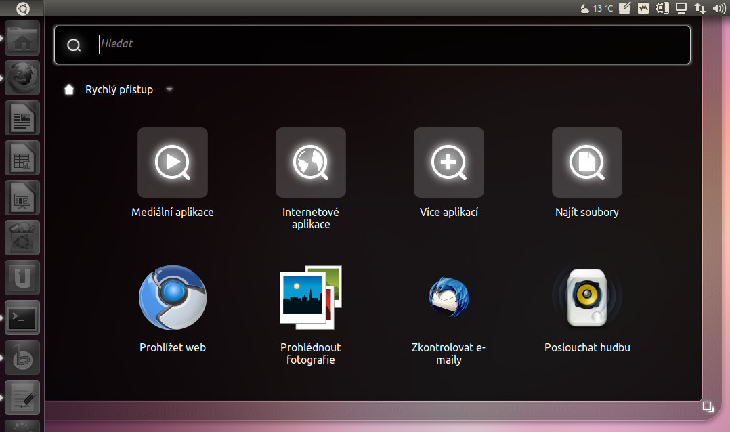Open Home folder in launcher
The height and width of the screenshot is (432, 730).
(22, 38)
